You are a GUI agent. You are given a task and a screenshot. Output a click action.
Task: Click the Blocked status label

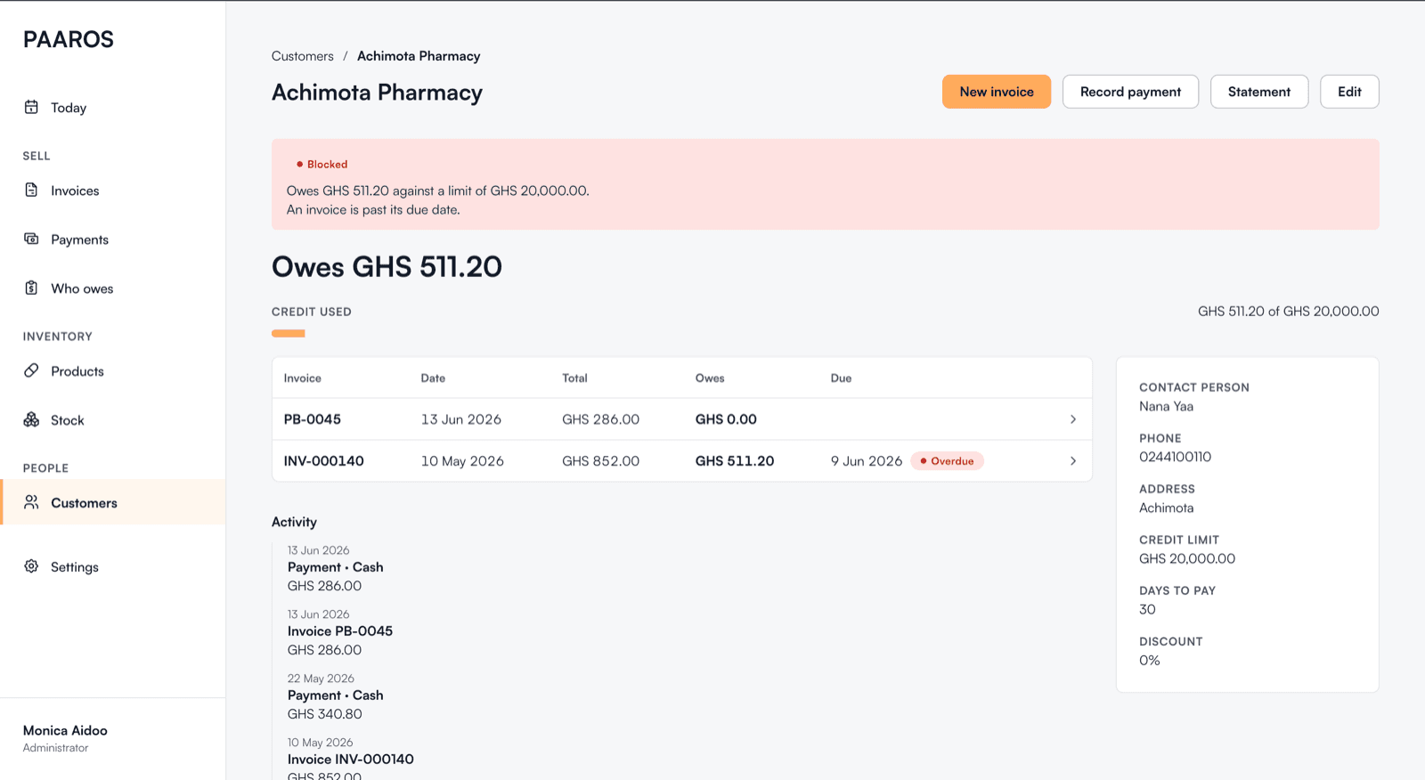[x=322, y=164]
